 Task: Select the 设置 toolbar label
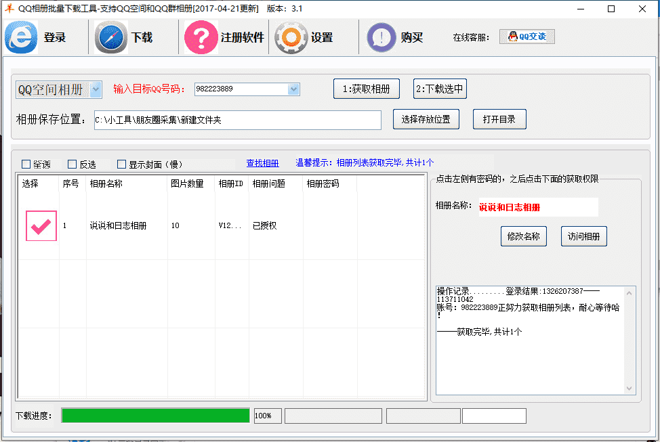[322, 37]
